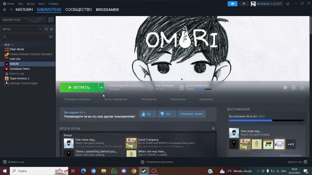312x175 pixels.
Task: Open the dropdown next to ИГРАТЬ
Action: 101,87
